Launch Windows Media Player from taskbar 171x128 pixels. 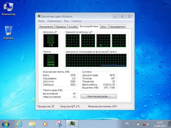coord(45,124)
